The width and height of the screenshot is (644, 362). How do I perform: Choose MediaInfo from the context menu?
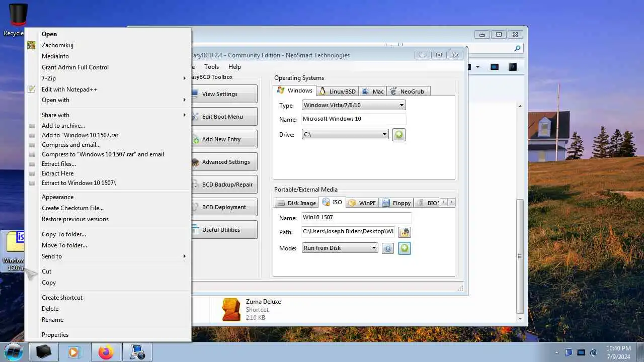pyautogui.click(x=108, y=56)
